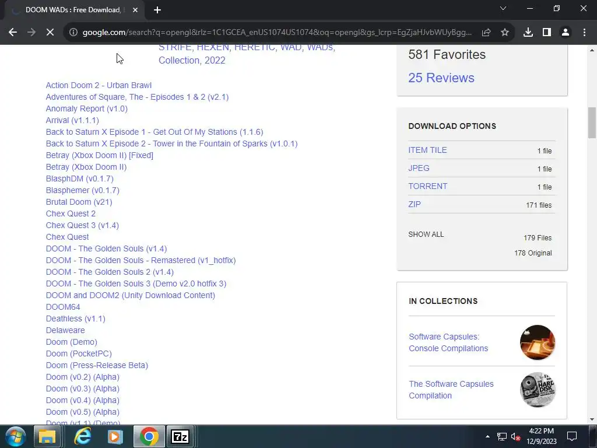Click the Console Compilations collection thumbnail

tap(537, 342)
